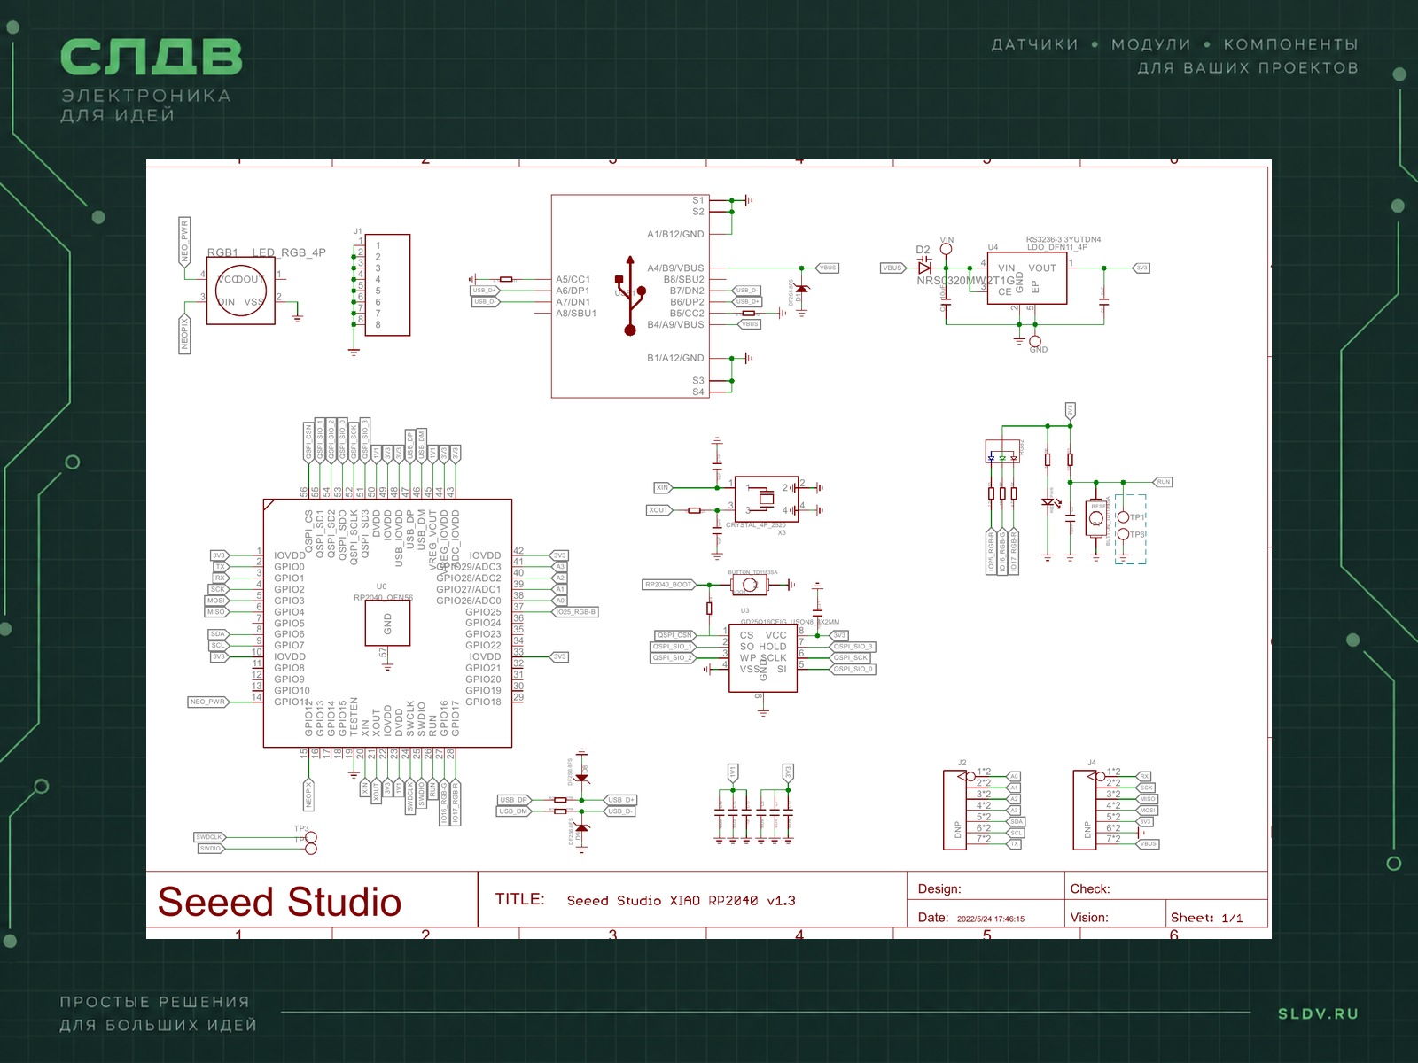This screenshot has width=1418, height=1063.
Task: Click the 'Seeed Studio XIAO RP2040 v1.3' title
Action: 681,901
